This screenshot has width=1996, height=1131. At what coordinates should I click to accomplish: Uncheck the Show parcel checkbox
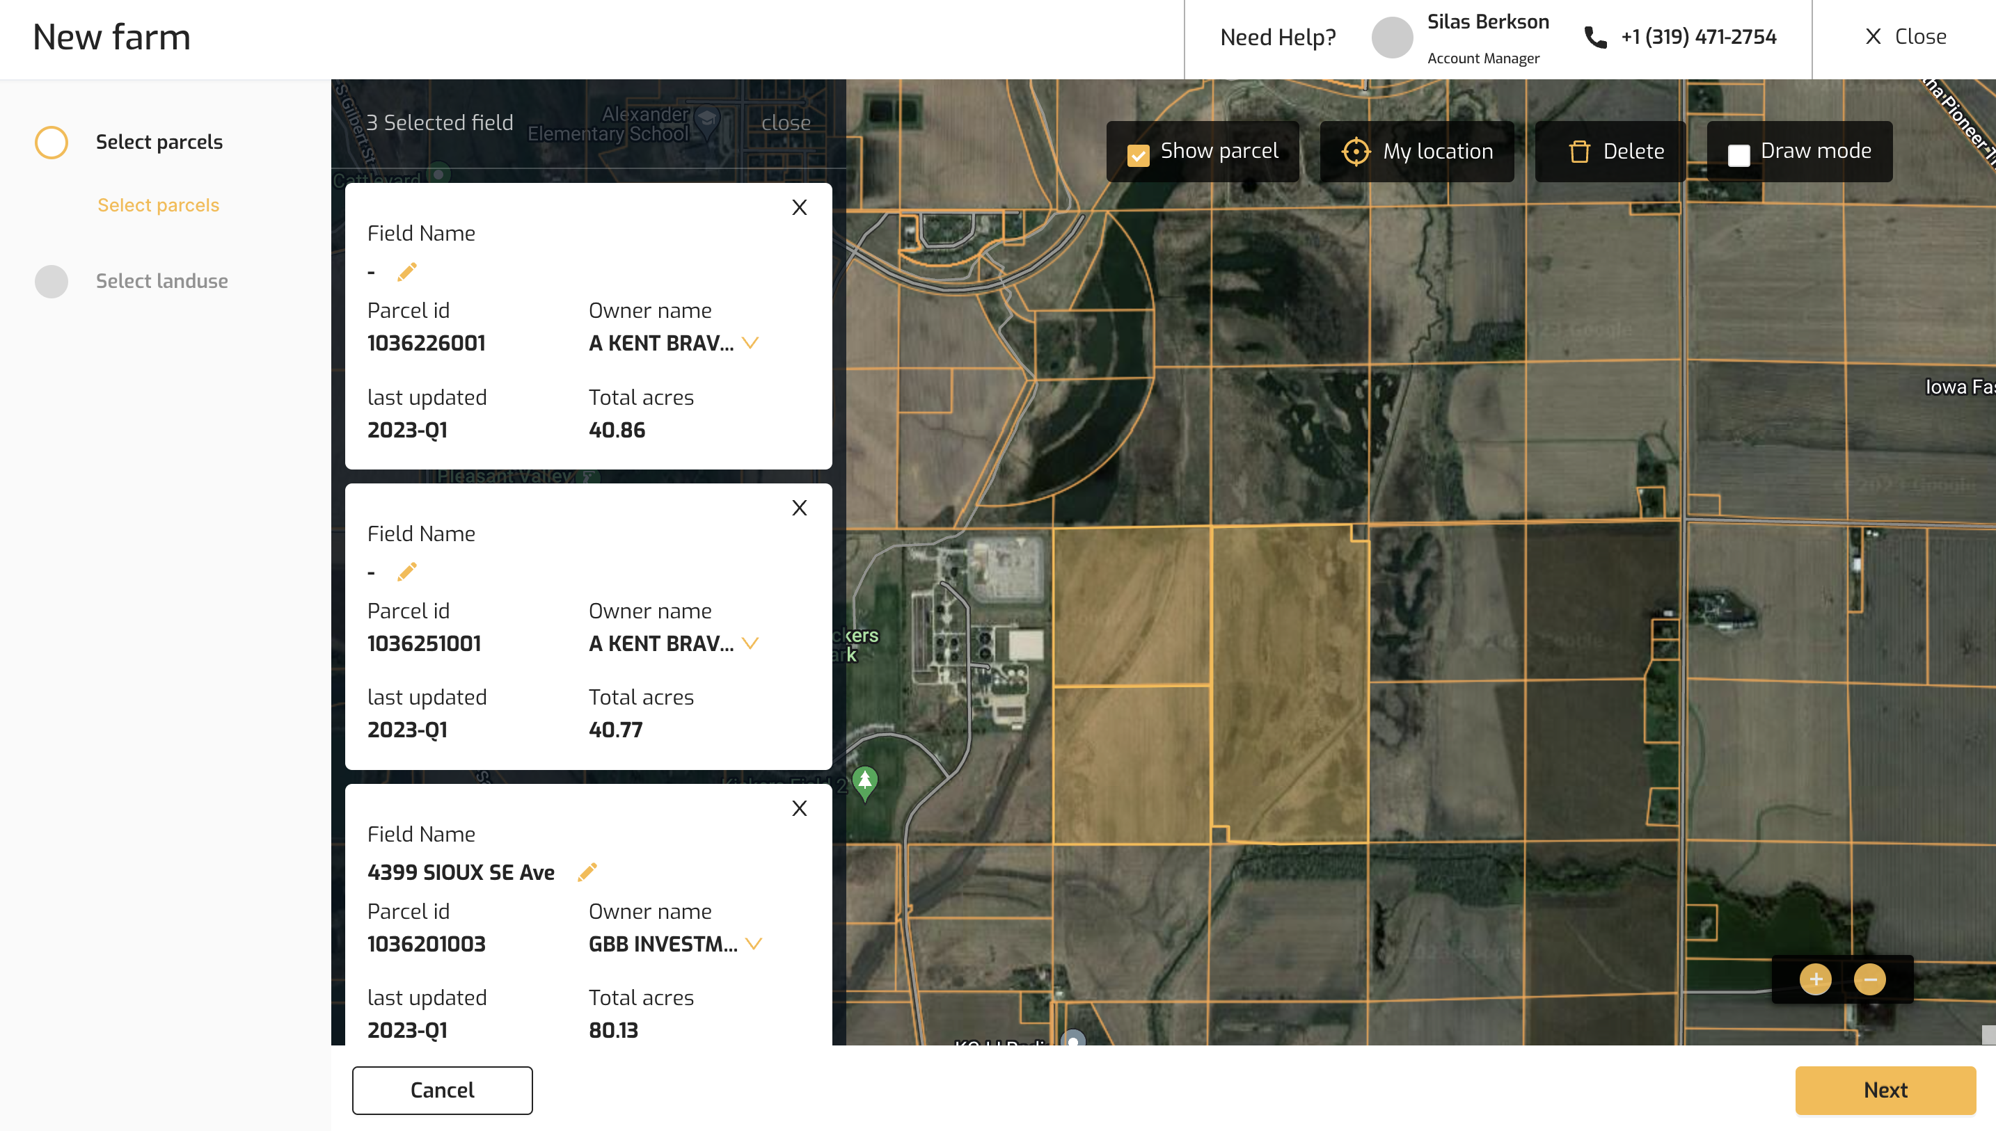[x=1139, y=154]
